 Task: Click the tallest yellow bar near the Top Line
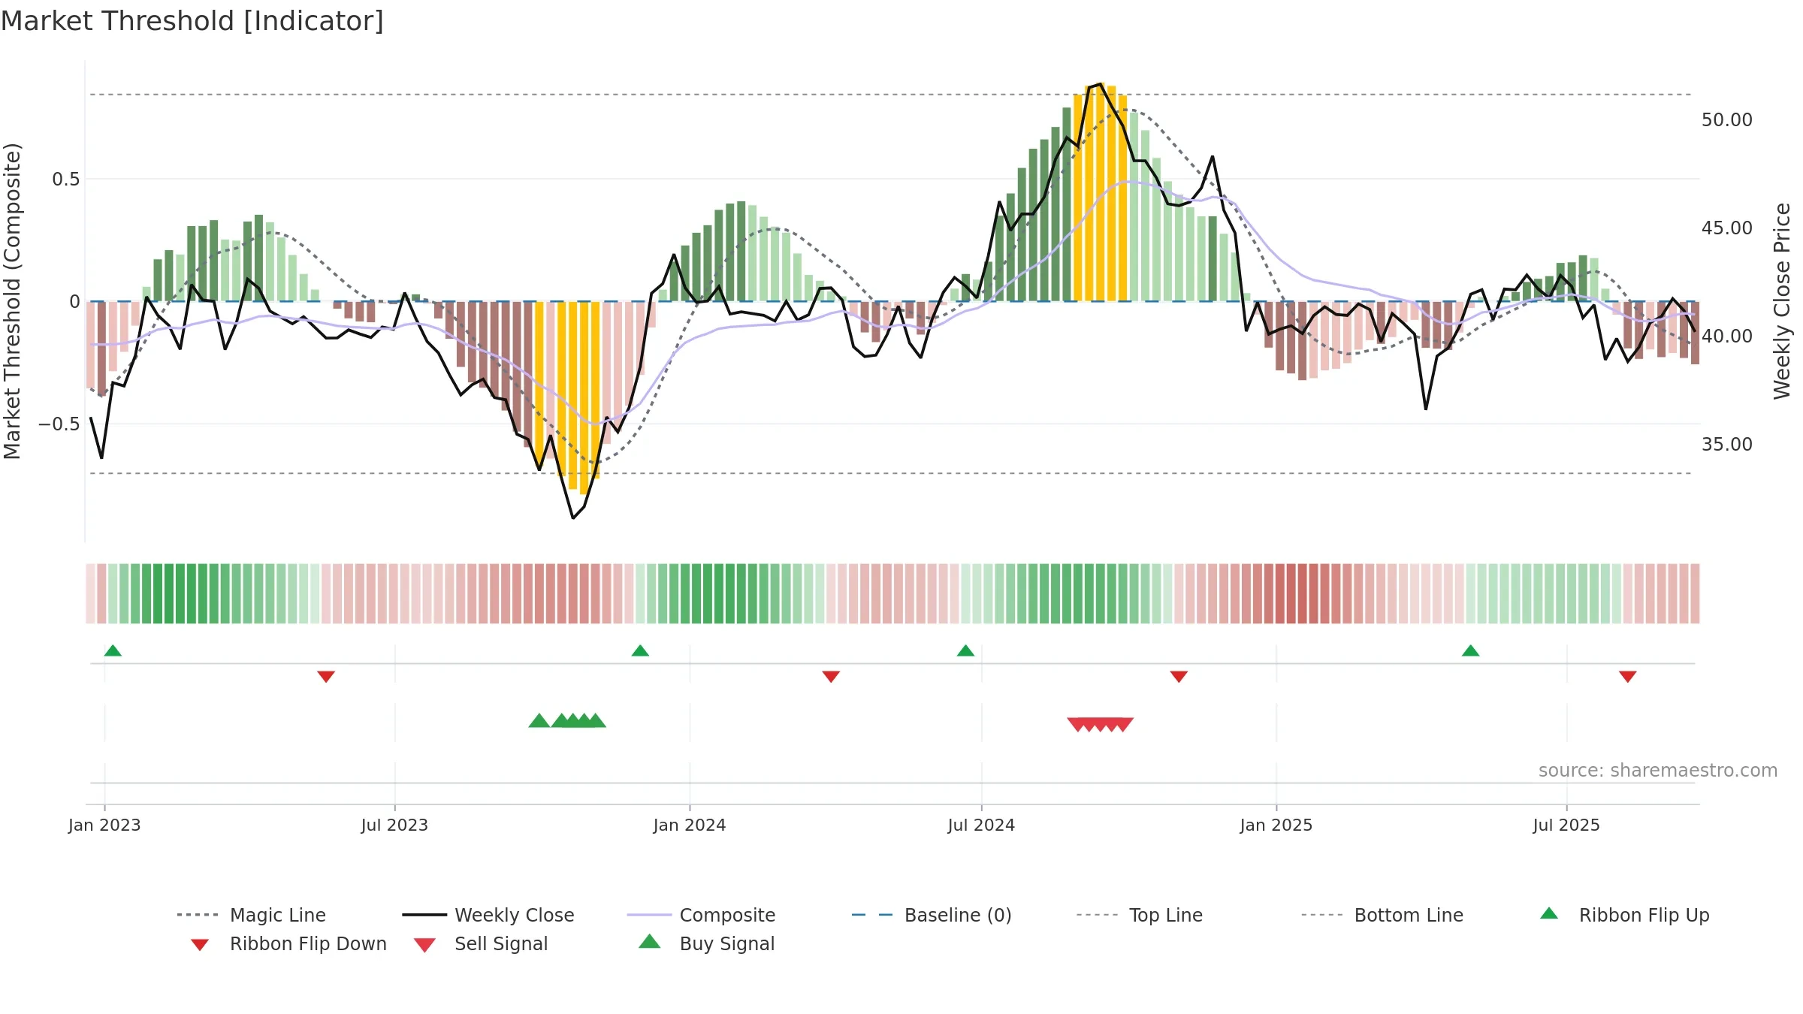1101,192
